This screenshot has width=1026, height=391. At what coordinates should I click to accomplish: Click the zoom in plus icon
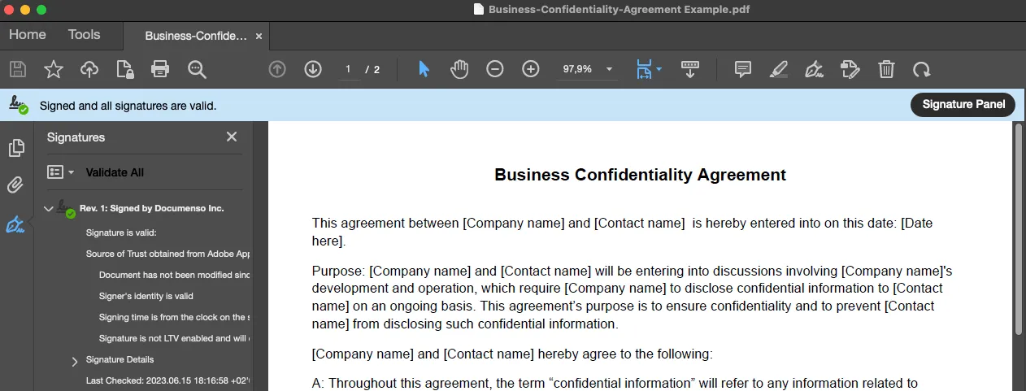click(531, 69)
